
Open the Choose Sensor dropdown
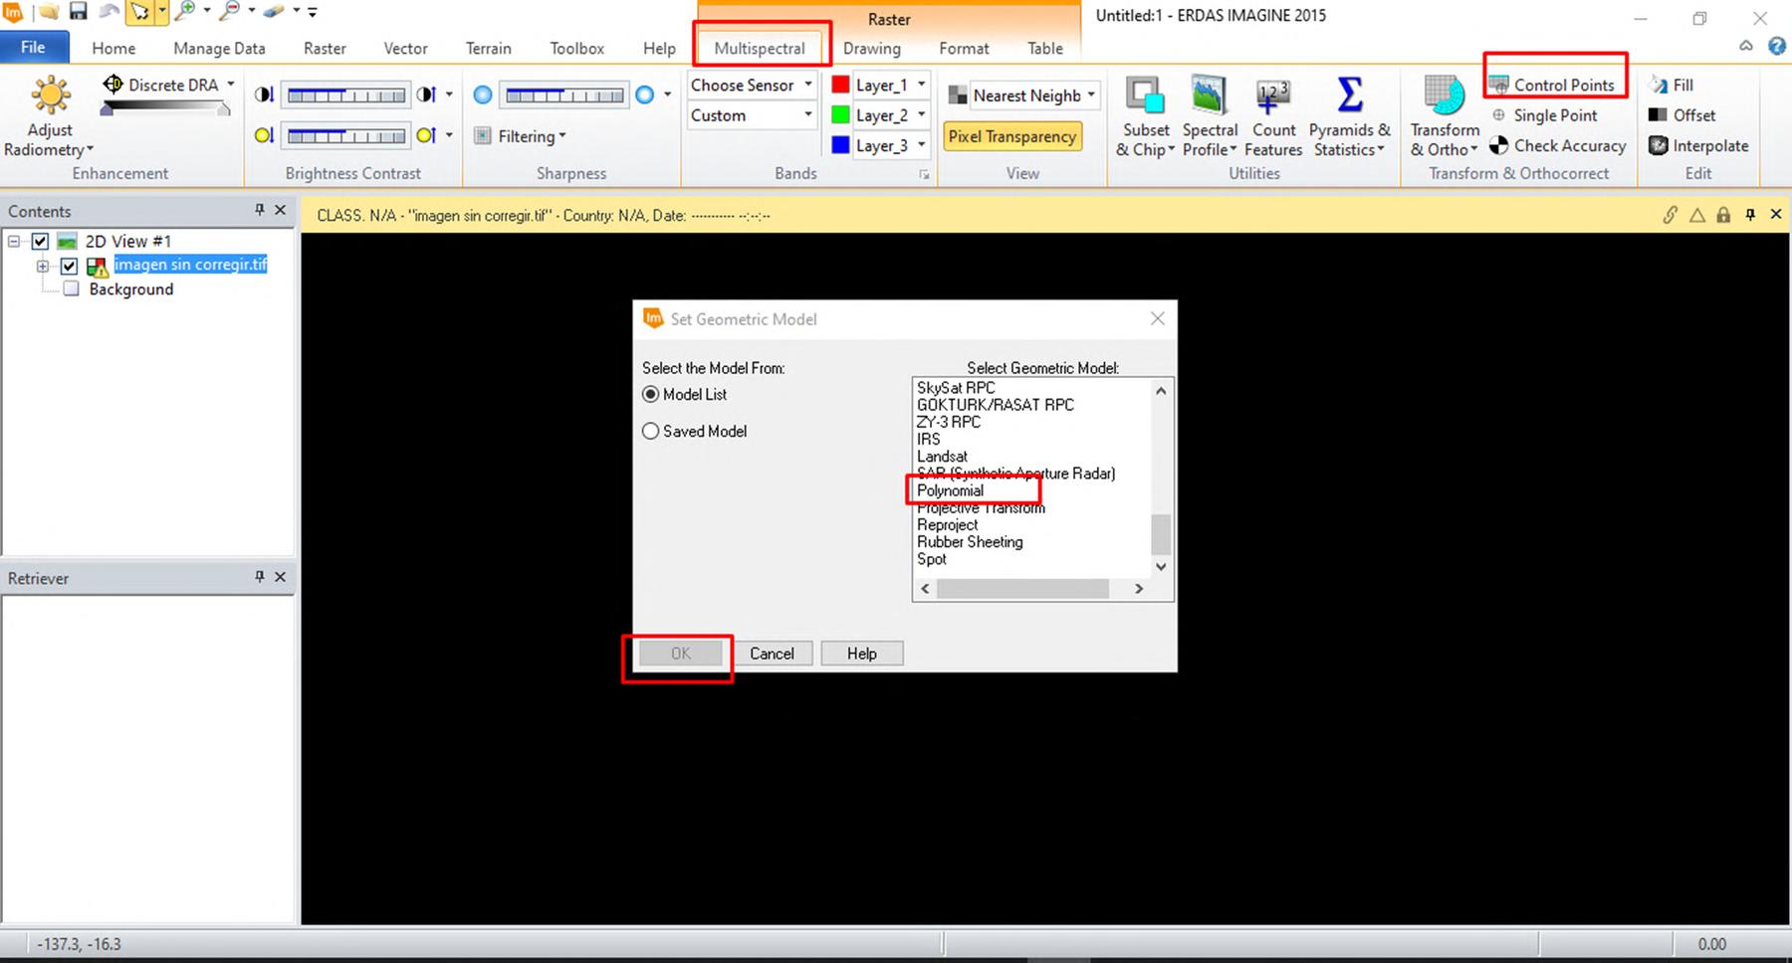click(752, 86)
